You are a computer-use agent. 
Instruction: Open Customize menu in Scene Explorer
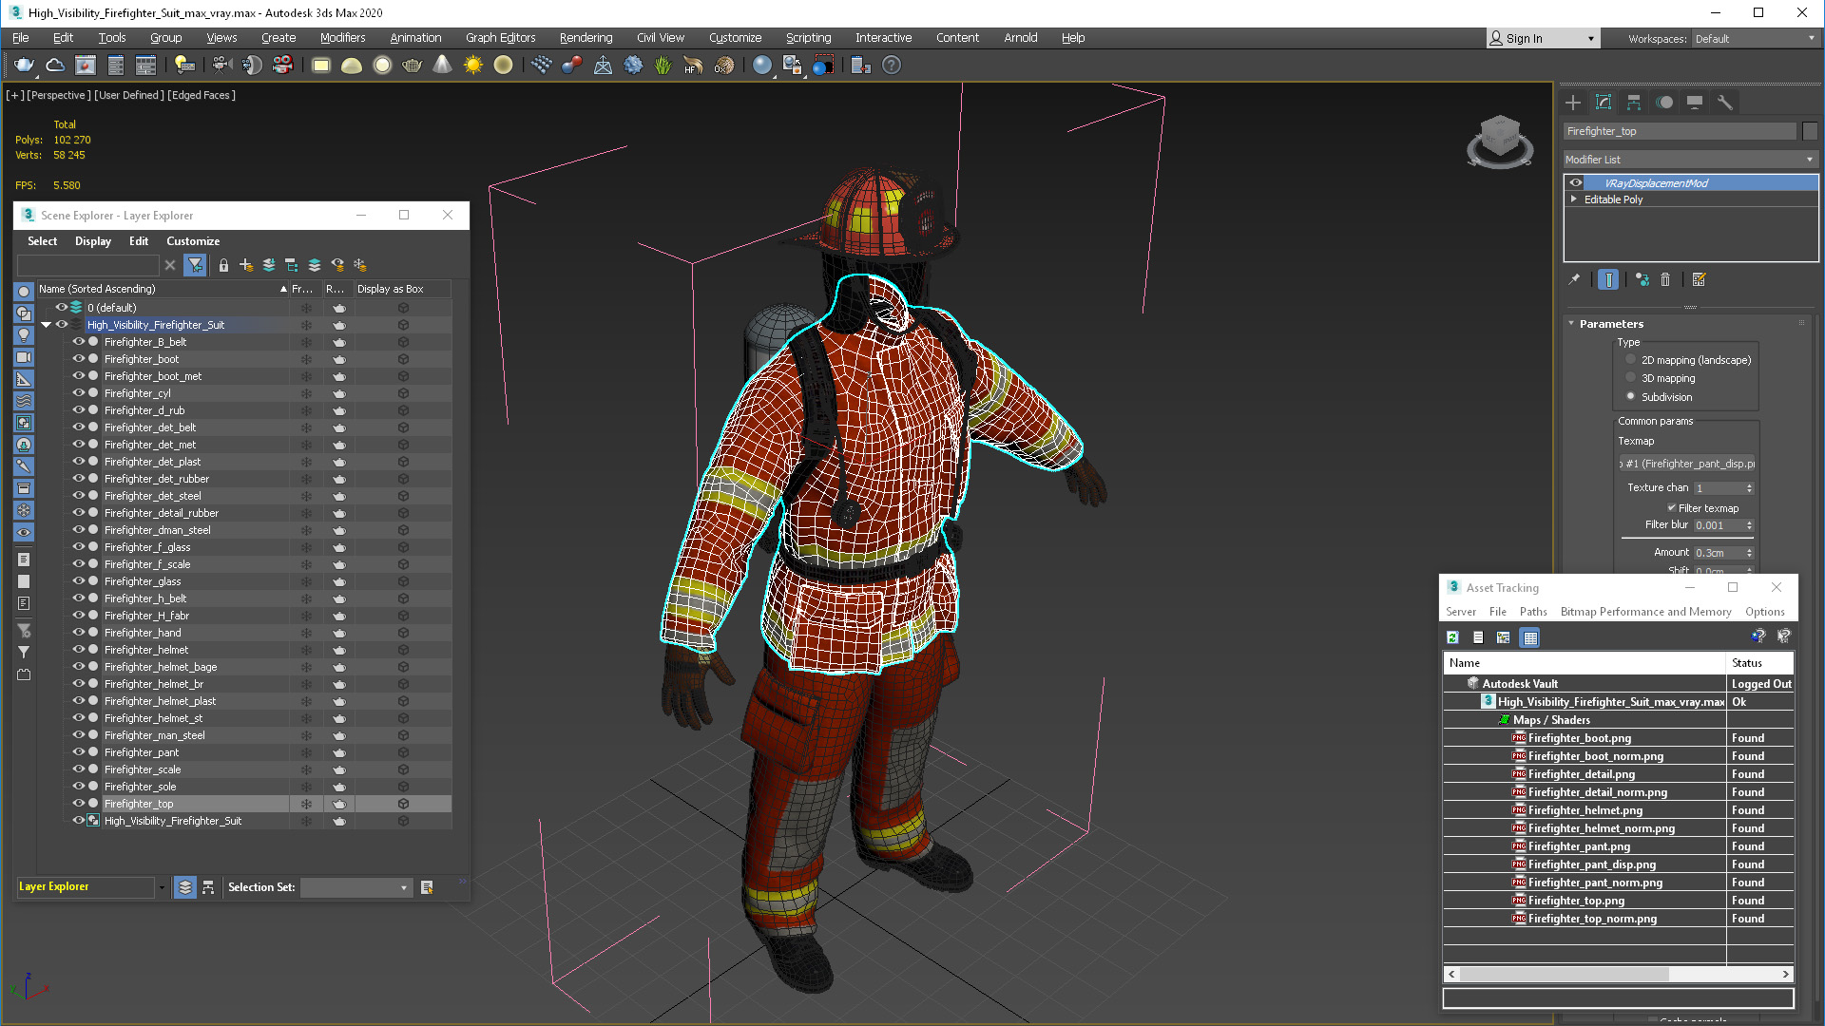pyautogui.click(x=193, y=241)
